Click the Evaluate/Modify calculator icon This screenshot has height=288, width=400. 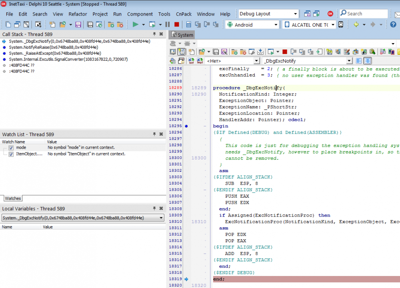[x=188, y=24]
